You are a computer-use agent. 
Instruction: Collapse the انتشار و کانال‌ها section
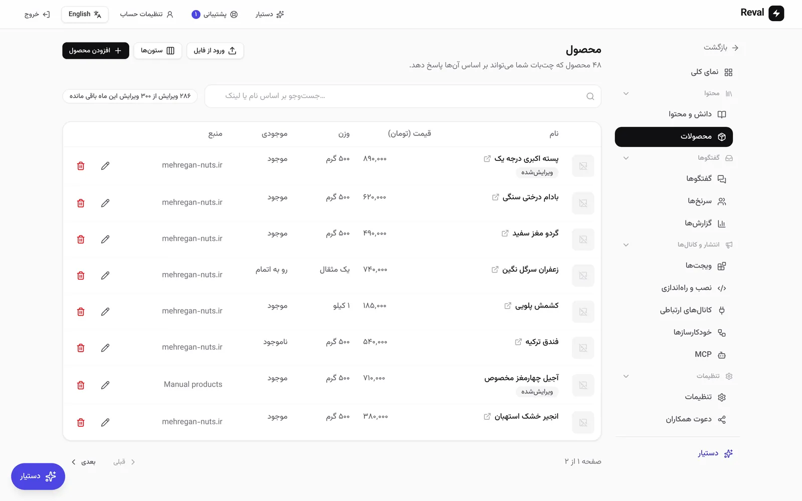626,245
